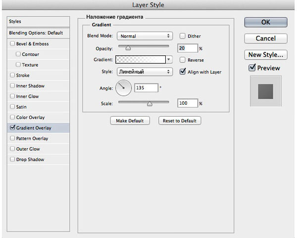This screenshot has width=297, height=238.
Task: Turn on Drop Shadow checkbox
Action: tap(12, 159)
